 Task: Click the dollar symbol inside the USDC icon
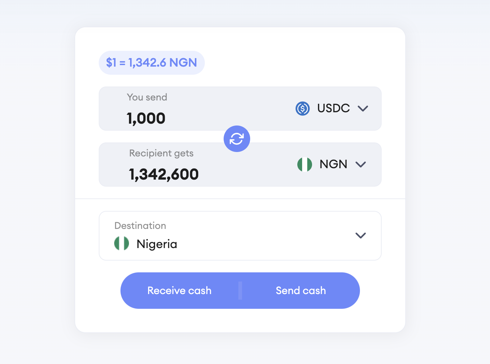302,108
